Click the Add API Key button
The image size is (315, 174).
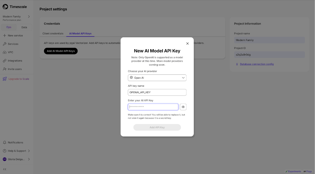157,127
